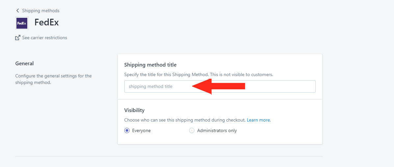394x167 pixels.
Task: Open the Learn more link
Action: [258, 120]
